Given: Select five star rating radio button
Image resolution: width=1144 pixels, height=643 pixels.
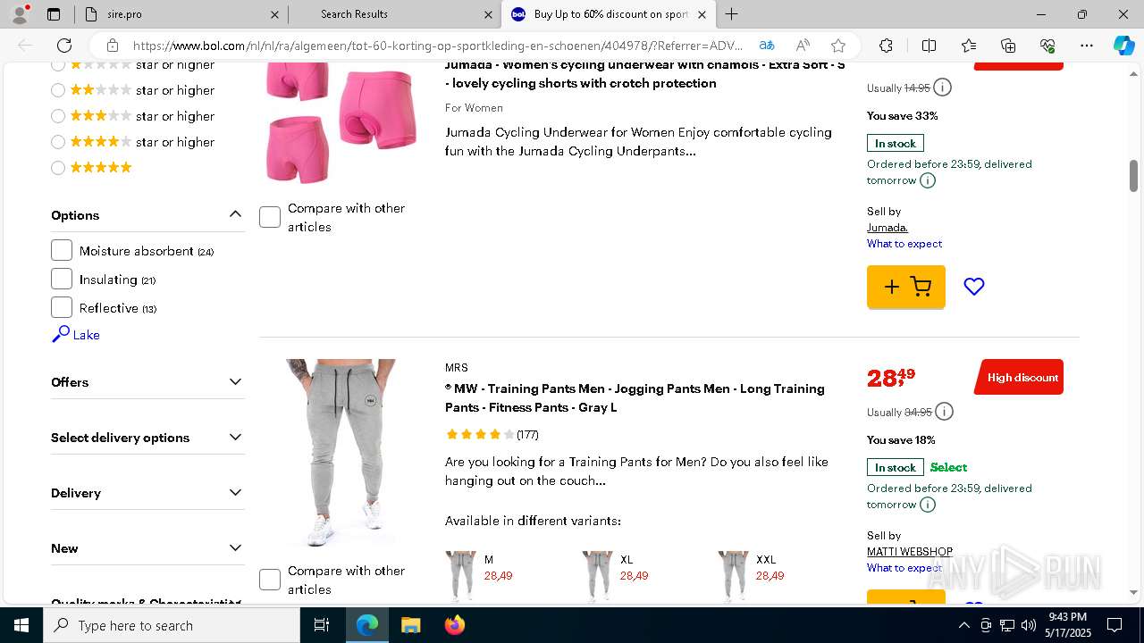Looking at the screenshot, I should point(58,167).
